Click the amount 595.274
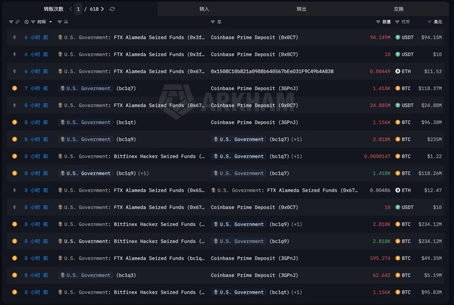The height and width of the screenshot is (305, 454). (x=380, y=258)
